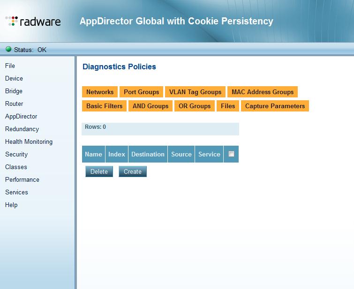The image size is (354, 289).
Task: Switch to MAC Address Groups
Action: tap(263, 92)
